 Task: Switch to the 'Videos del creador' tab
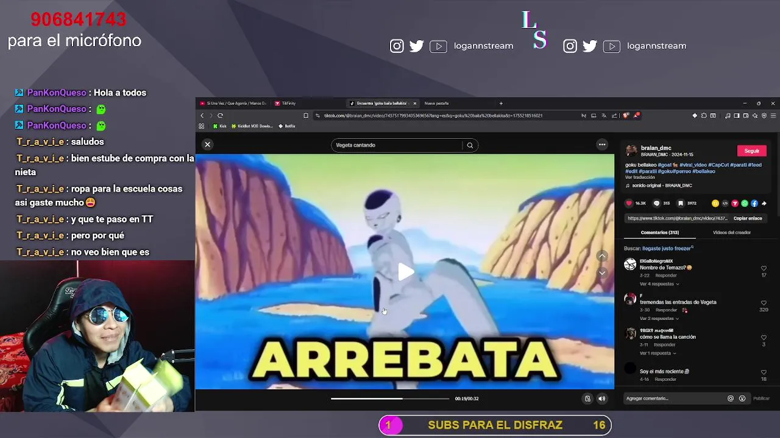tap(732, 232)
